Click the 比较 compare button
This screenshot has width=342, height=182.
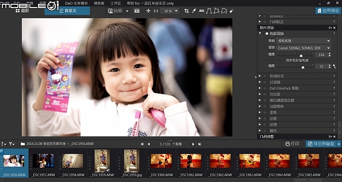115,11
